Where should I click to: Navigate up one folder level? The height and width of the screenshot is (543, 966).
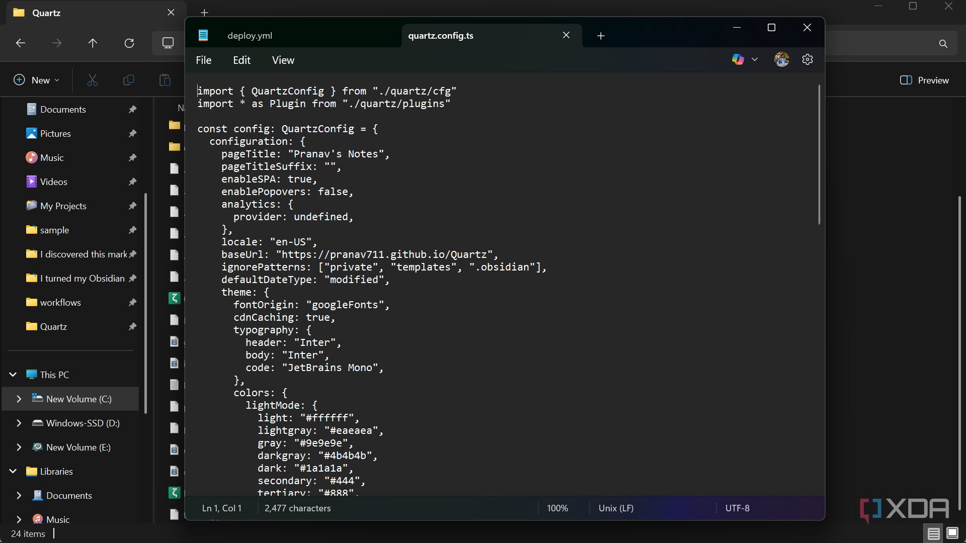pyautogui.click(x=93, y=43)
